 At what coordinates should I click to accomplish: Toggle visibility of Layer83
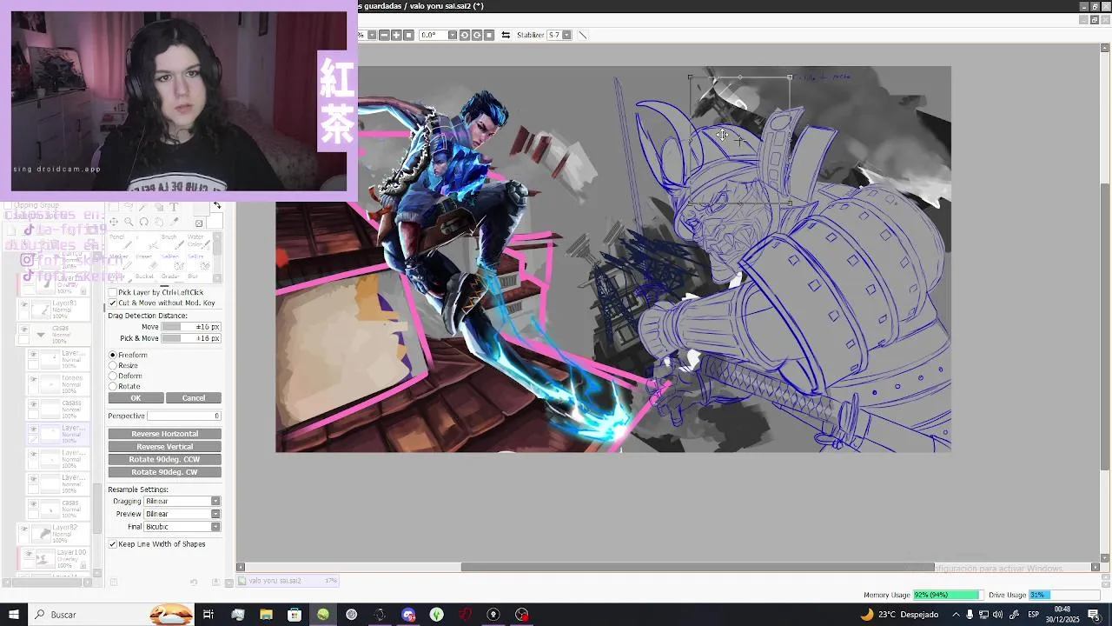pyautogui.click(x=24, y=305)
